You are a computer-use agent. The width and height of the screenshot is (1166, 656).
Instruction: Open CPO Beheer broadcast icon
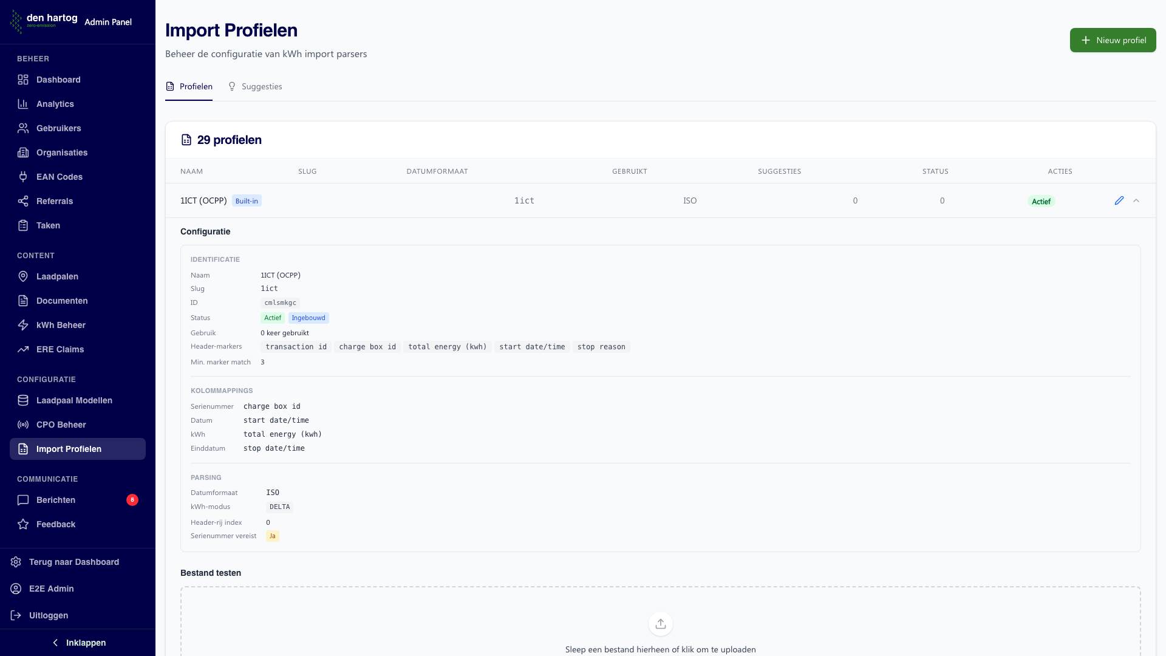click(x=23, y=425)
